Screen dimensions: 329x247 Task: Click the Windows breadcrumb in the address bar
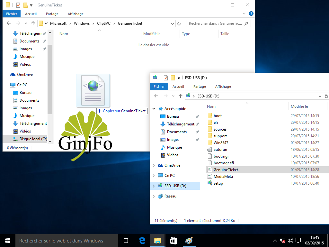[x=82, y=23]
